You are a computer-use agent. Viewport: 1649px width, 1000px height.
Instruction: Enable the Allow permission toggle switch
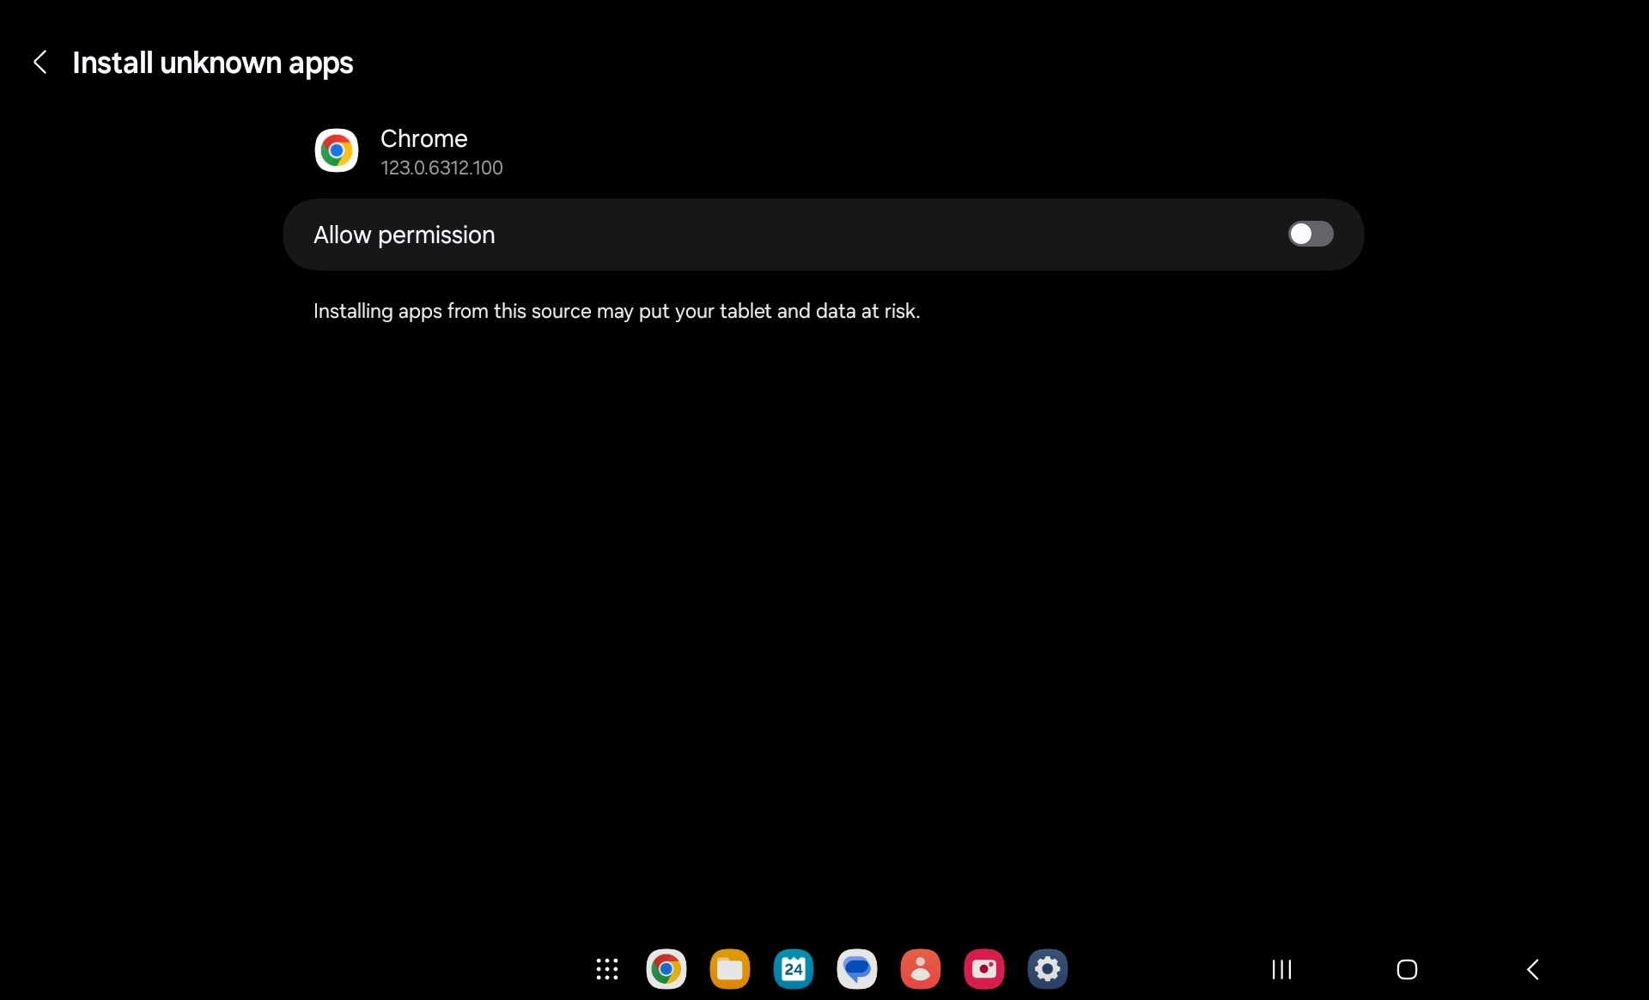pyautogui.click(x=1310, y=234)
